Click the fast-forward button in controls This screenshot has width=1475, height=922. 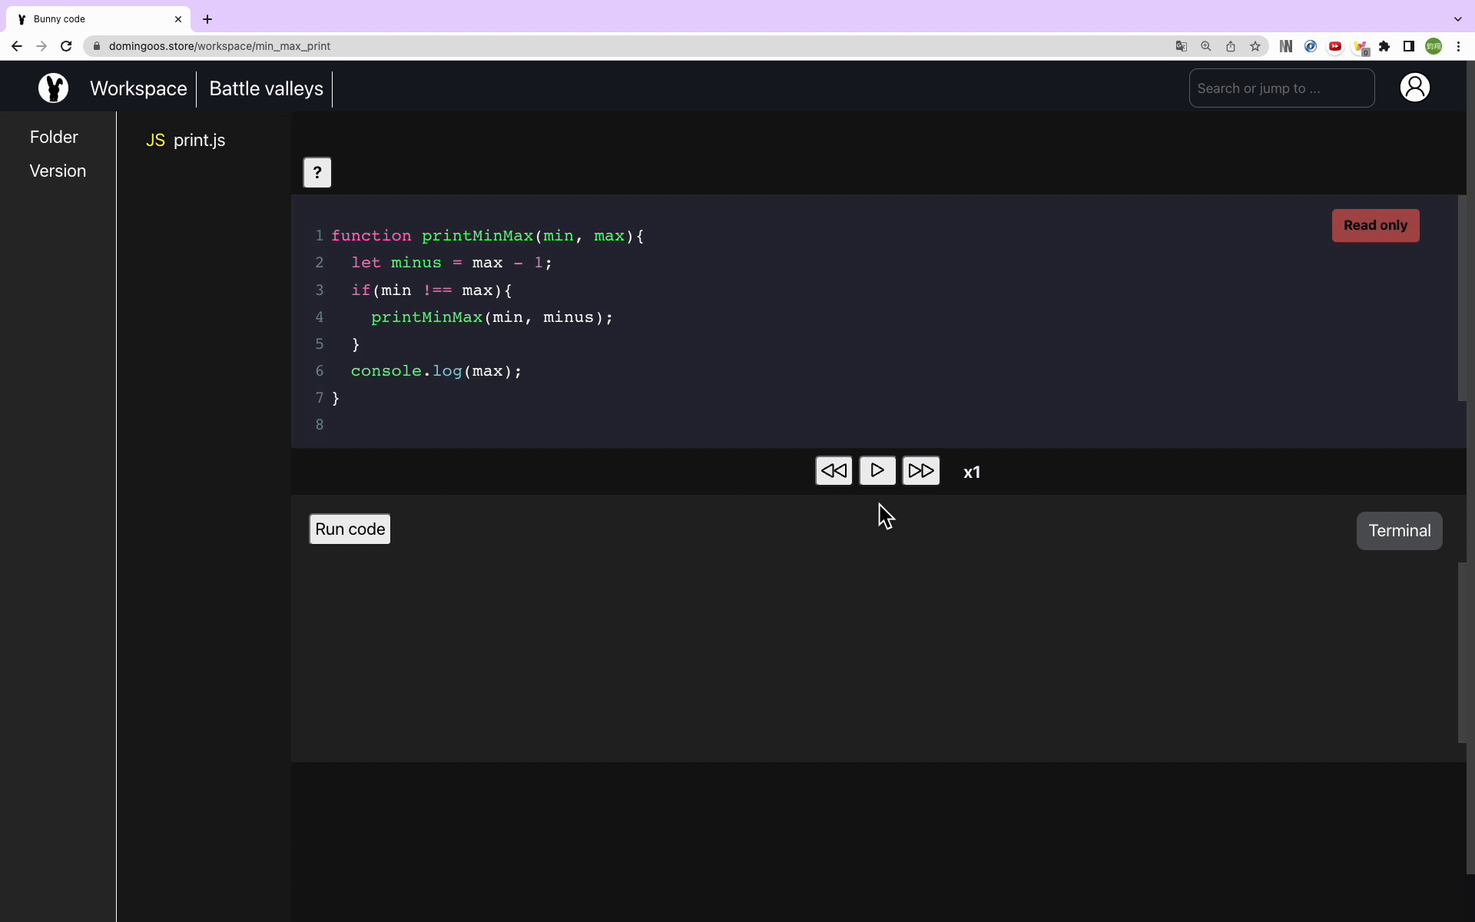[x=920, y=470]
